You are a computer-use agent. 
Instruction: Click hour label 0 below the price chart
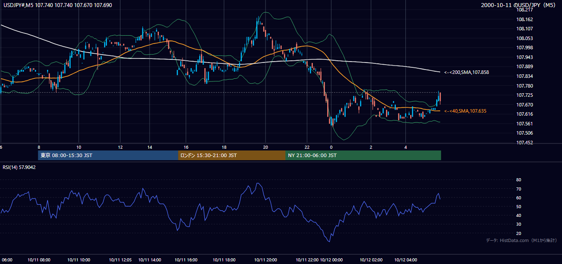331,147
